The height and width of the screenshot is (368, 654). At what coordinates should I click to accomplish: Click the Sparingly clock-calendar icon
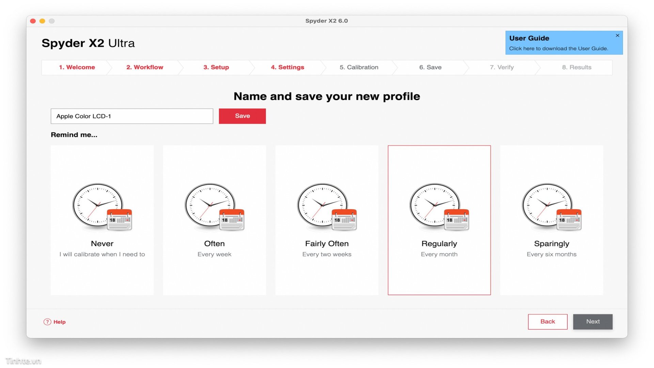(552, 207)
